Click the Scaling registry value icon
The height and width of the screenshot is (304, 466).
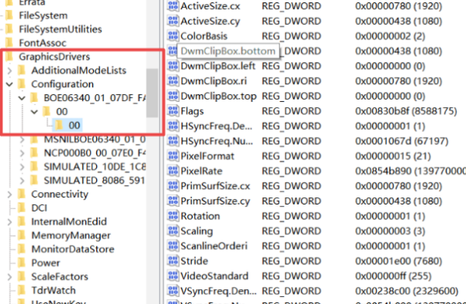[172, 231]
